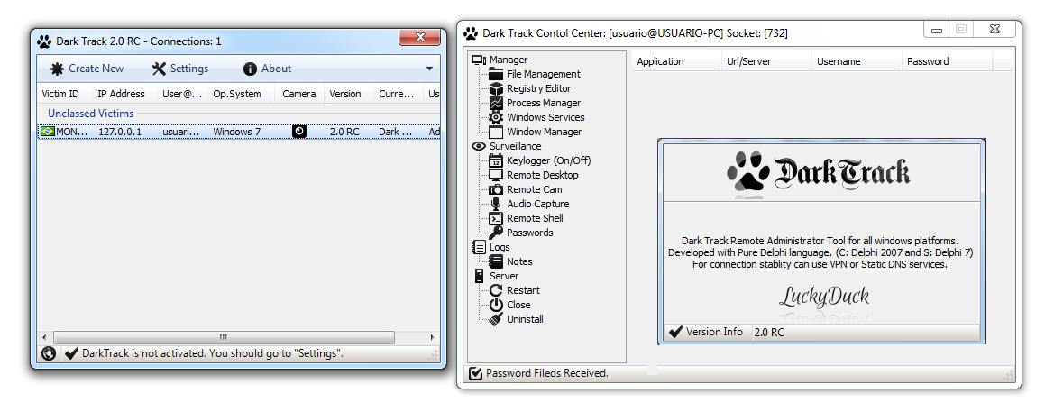Click the Passwords key icon

point(496,233)
